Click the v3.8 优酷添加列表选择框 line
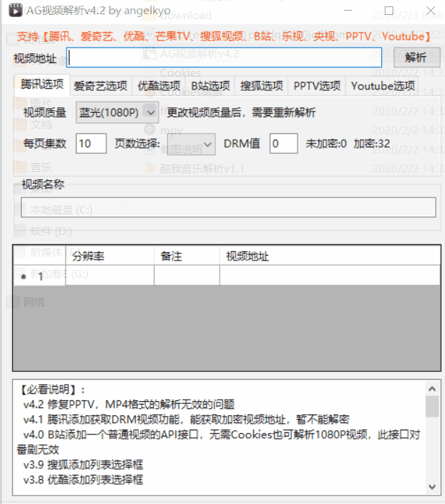Viewport: 445px width, 504px height. [x=83, y=480]
